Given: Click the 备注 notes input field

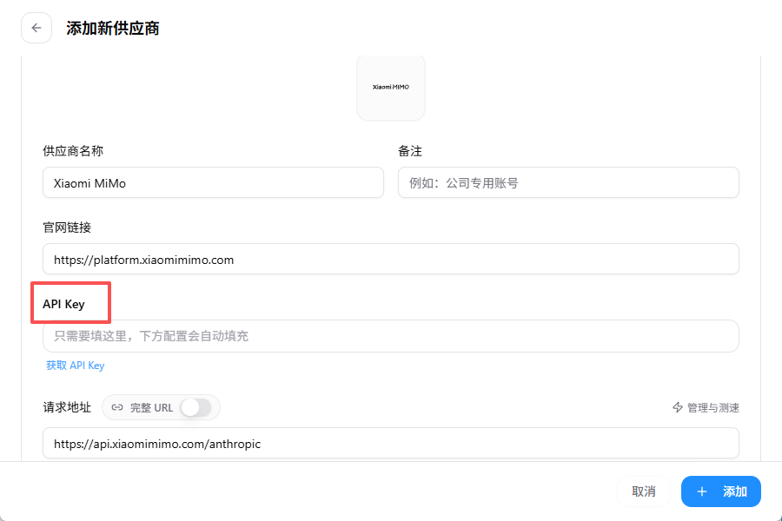Looking at the screenshot, I should click(568, 182).
